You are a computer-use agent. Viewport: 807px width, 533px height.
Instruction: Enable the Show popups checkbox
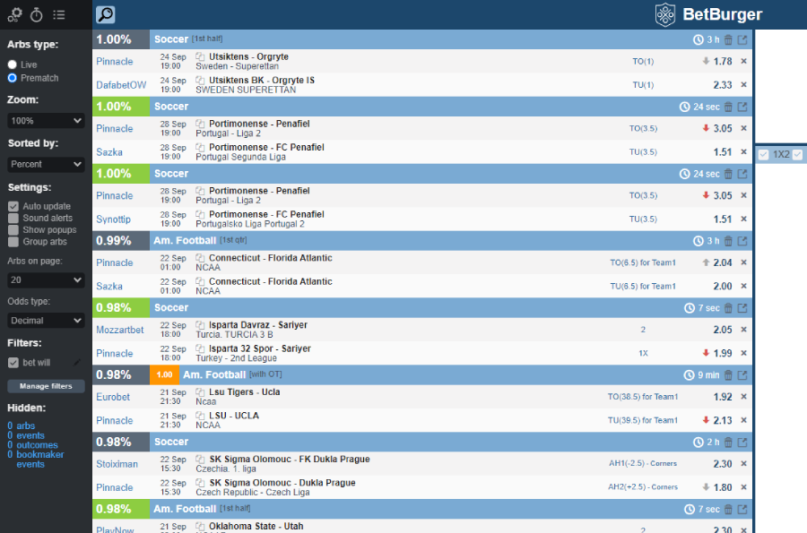[x=13, y=229]
